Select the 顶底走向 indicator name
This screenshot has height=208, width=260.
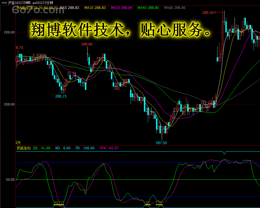[x=24, y=148]
